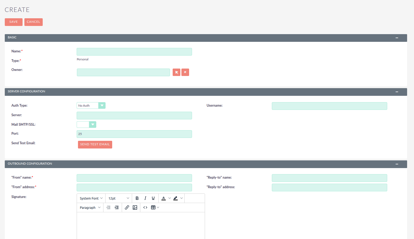Insert an image into the signature
414x239 pixels.
tap(135, 207)
